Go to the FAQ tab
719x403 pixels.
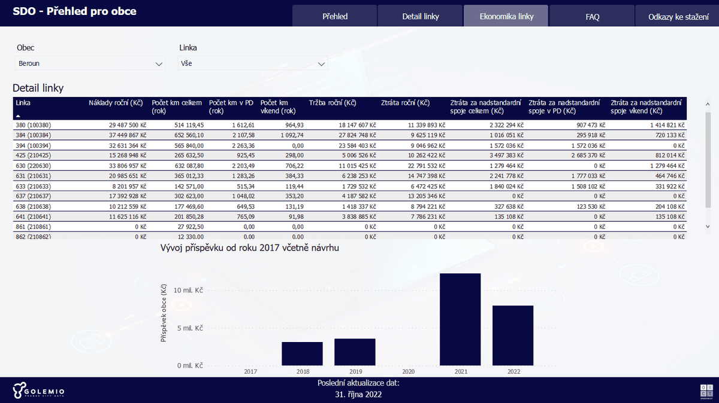[x=592, y=16]
